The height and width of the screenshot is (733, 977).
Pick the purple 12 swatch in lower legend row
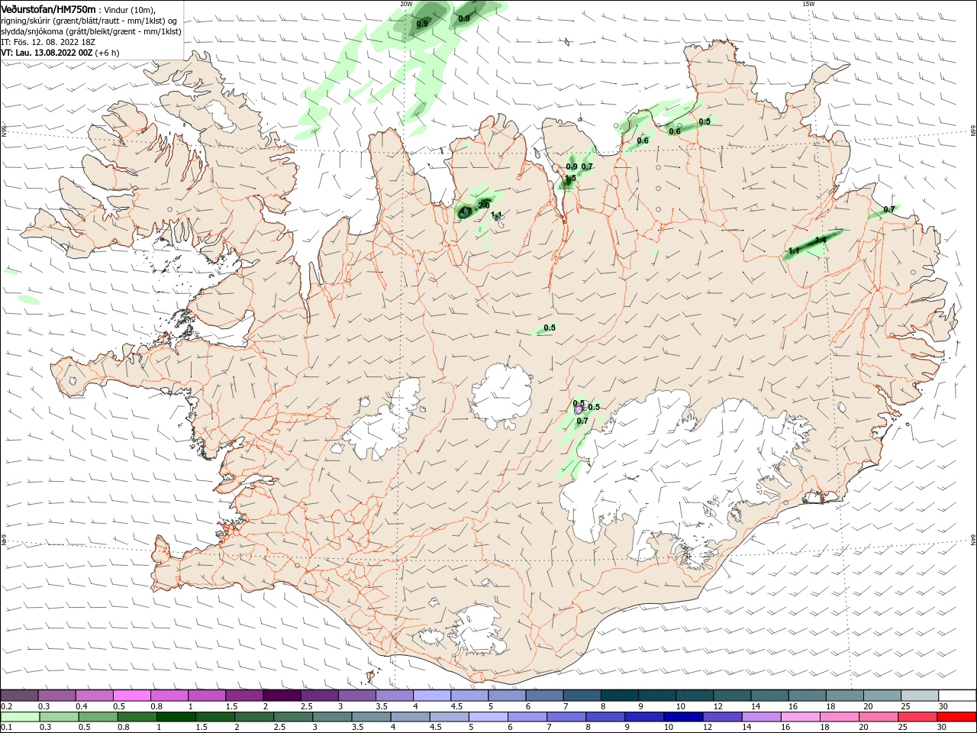(x=721, y=717)
